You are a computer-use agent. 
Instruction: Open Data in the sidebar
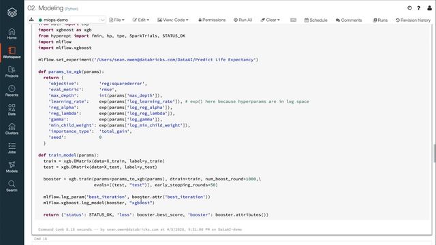click(12, 110)
